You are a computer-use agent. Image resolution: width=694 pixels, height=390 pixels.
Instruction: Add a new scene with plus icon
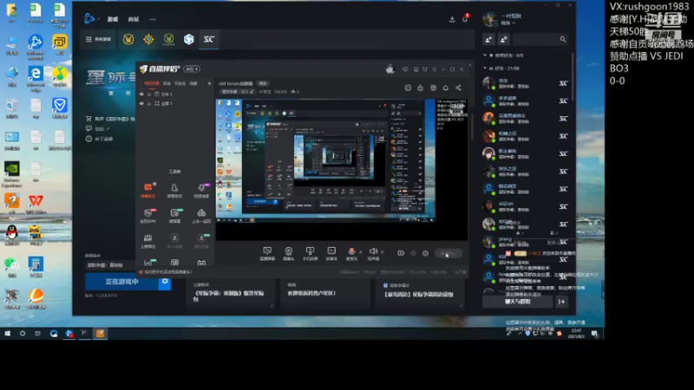(209, 83)
